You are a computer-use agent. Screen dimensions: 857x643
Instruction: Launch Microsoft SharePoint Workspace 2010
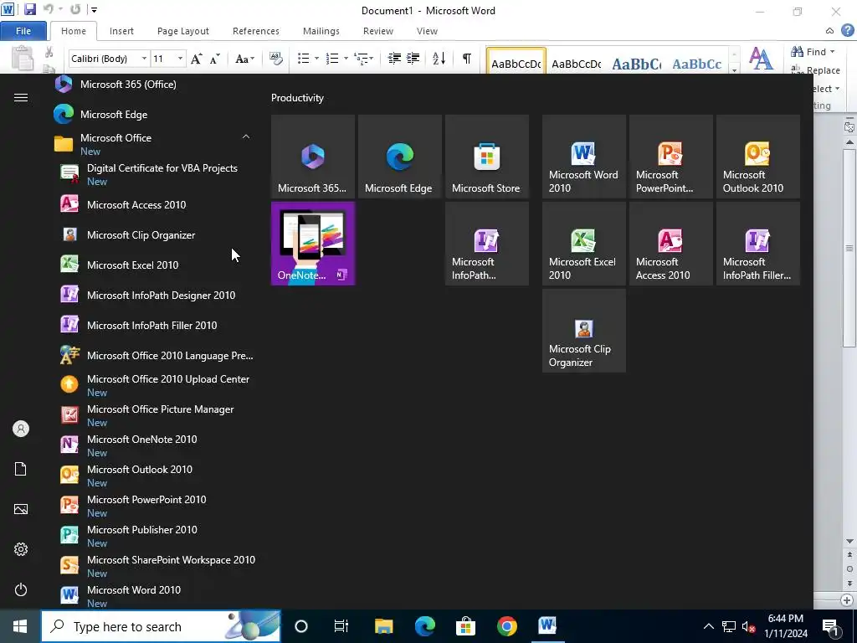pos(155,565)
